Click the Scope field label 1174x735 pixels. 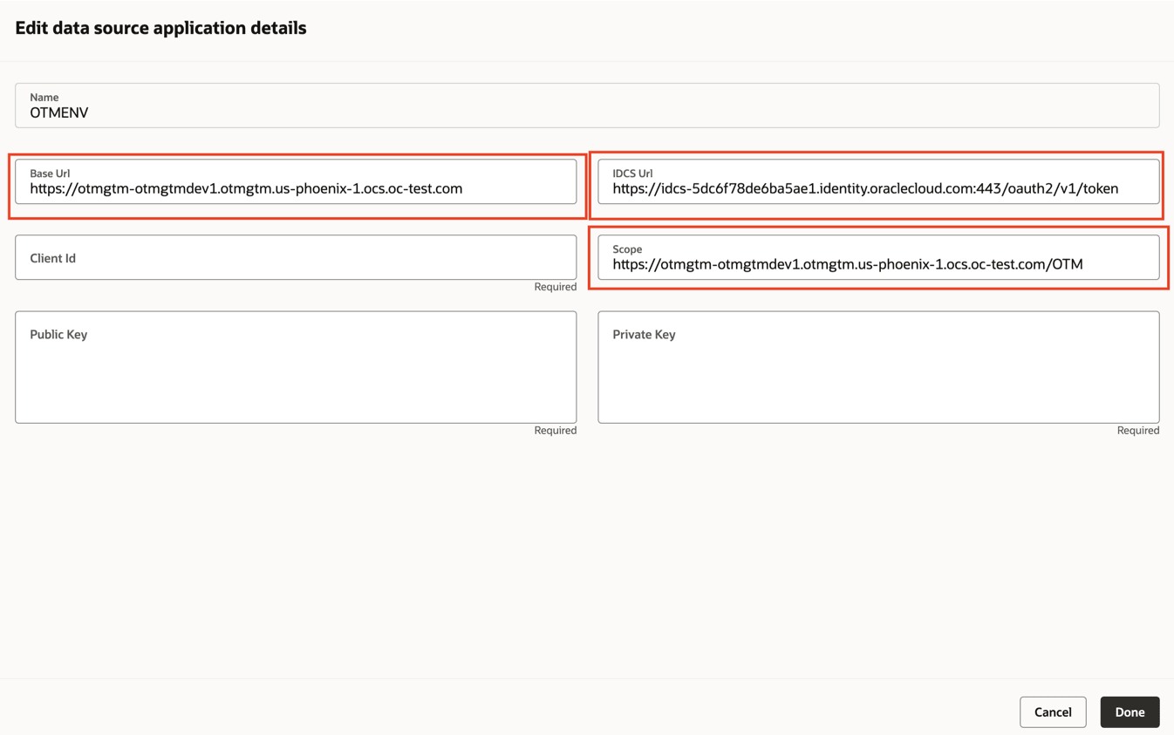(626, 249)
